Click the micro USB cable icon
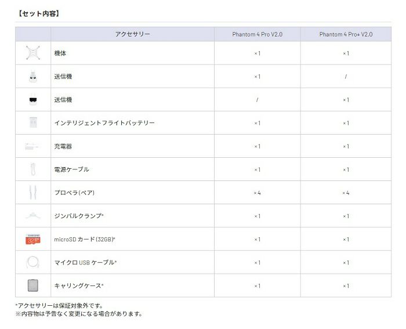 click(x=32, y=262)
